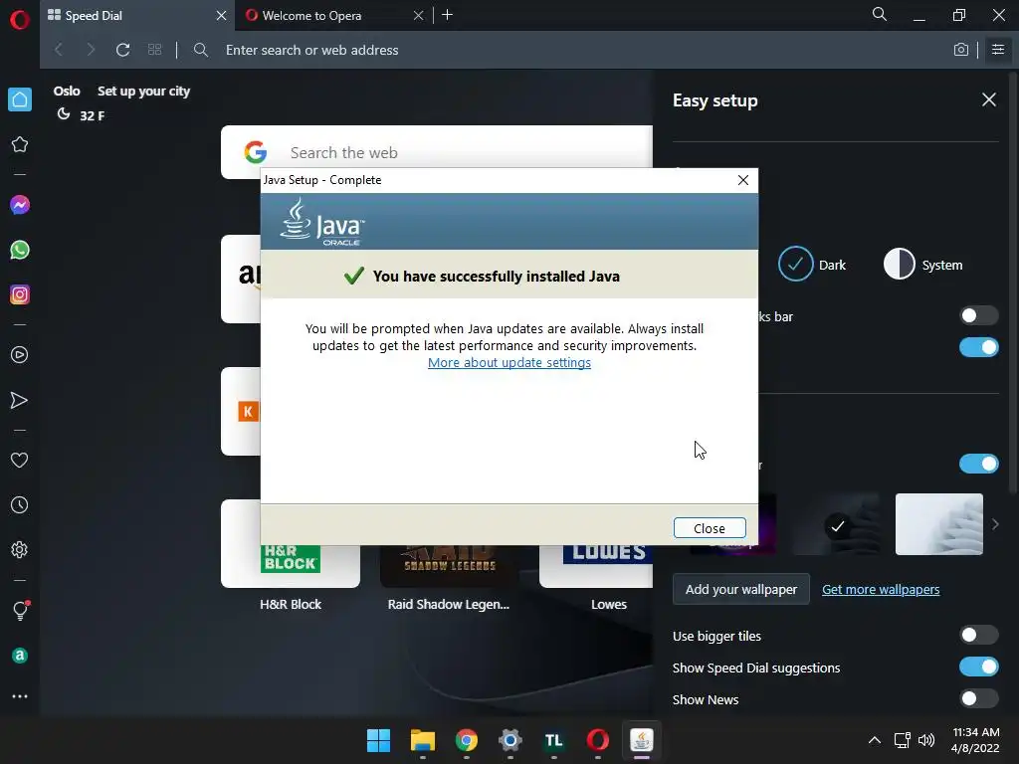Viewport: 1019px width, 764px height.
Task: Select the Dark theme option
Action: [812, 265]
